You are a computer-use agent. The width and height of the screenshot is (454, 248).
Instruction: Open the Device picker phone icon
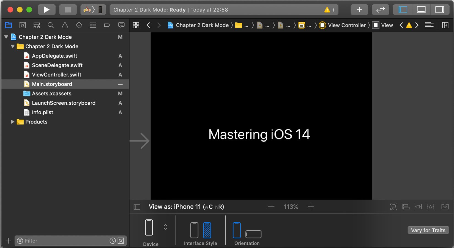point(149,227)
